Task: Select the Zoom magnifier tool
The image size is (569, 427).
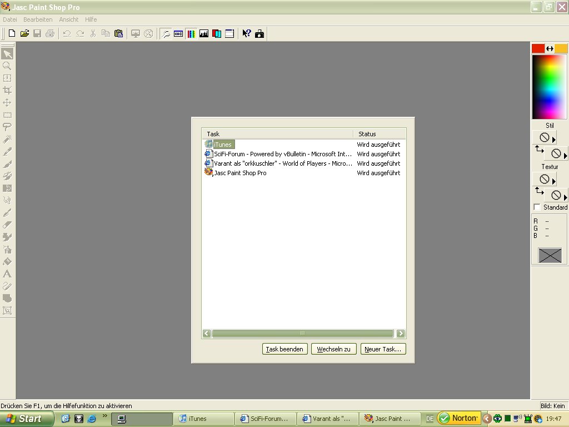Action: pyautogui.click(x=7, y=66)
